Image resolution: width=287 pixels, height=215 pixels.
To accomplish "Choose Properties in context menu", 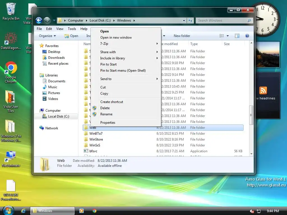I will [x=126, y=123].
